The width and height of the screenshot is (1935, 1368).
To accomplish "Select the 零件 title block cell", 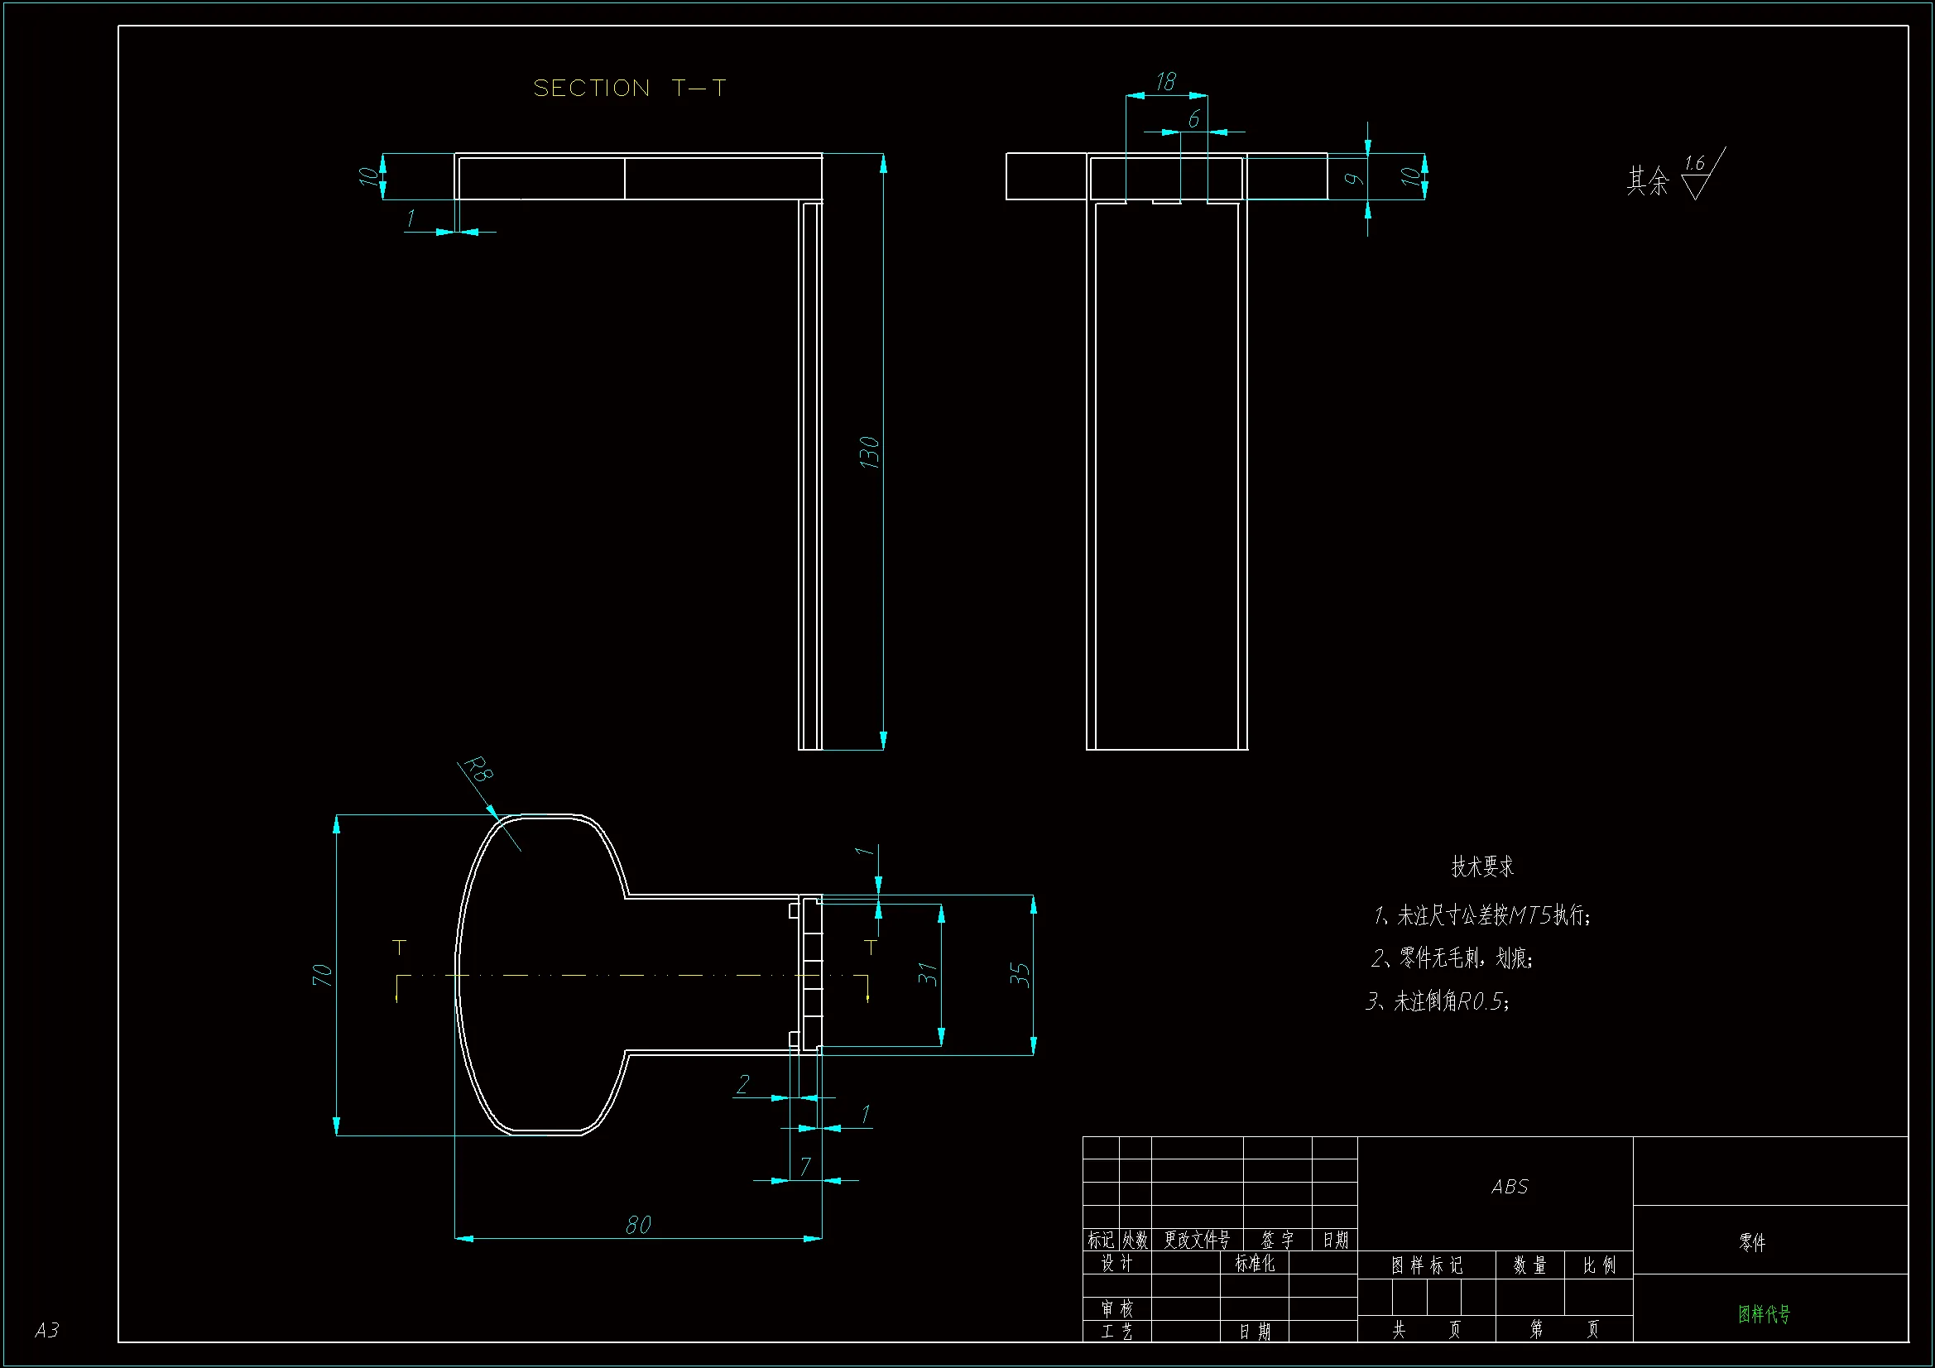I will coord(1752,1242).
